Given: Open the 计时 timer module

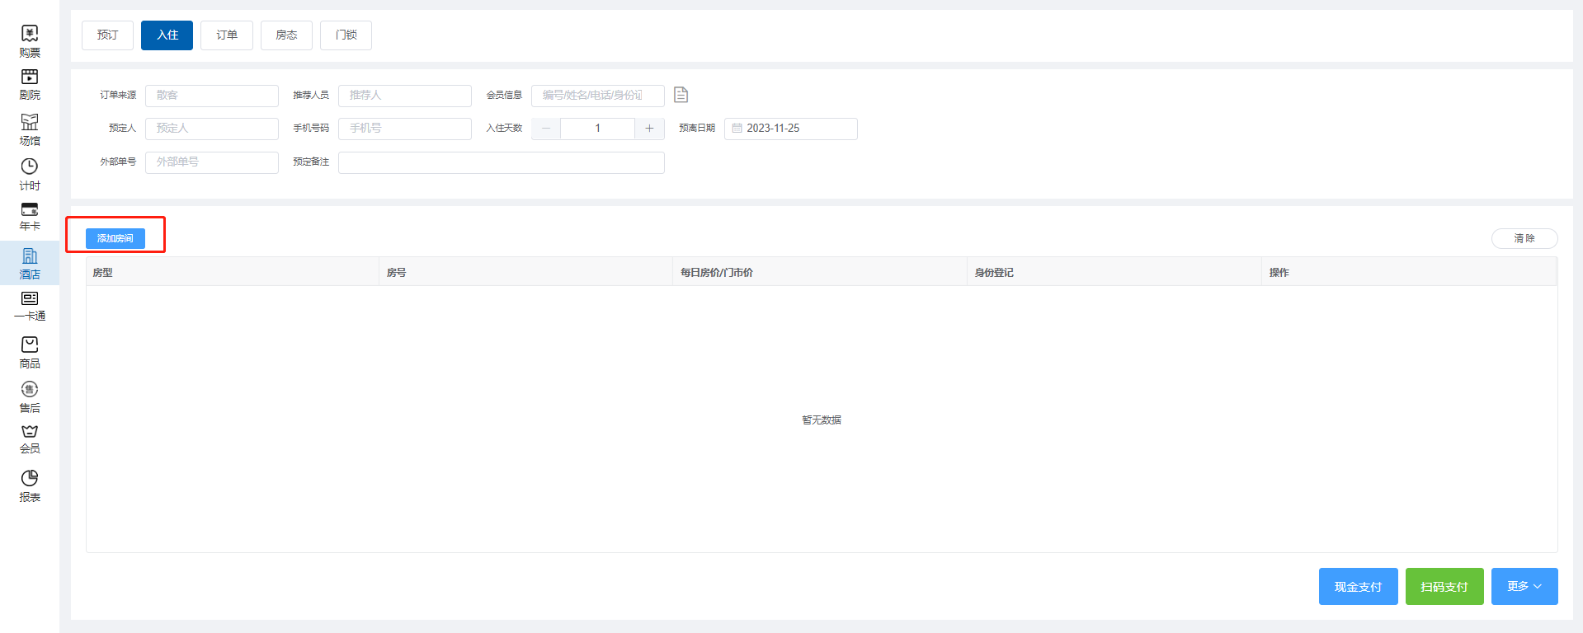Looking at the screenshot, I should (x=30, y=174).
